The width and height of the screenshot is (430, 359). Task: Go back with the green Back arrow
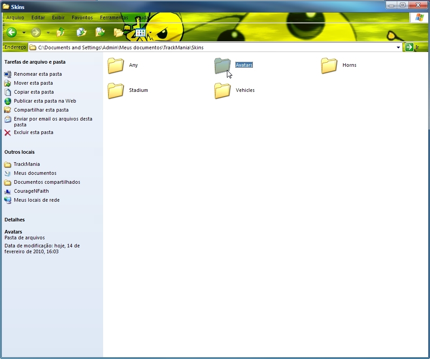coord(12,32)
